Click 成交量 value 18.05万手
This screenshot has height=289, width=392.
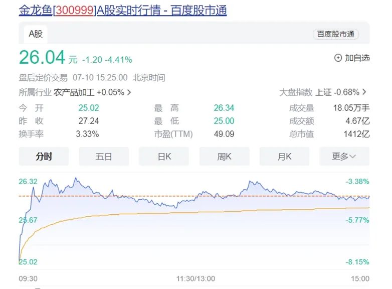tap(351, 108)
